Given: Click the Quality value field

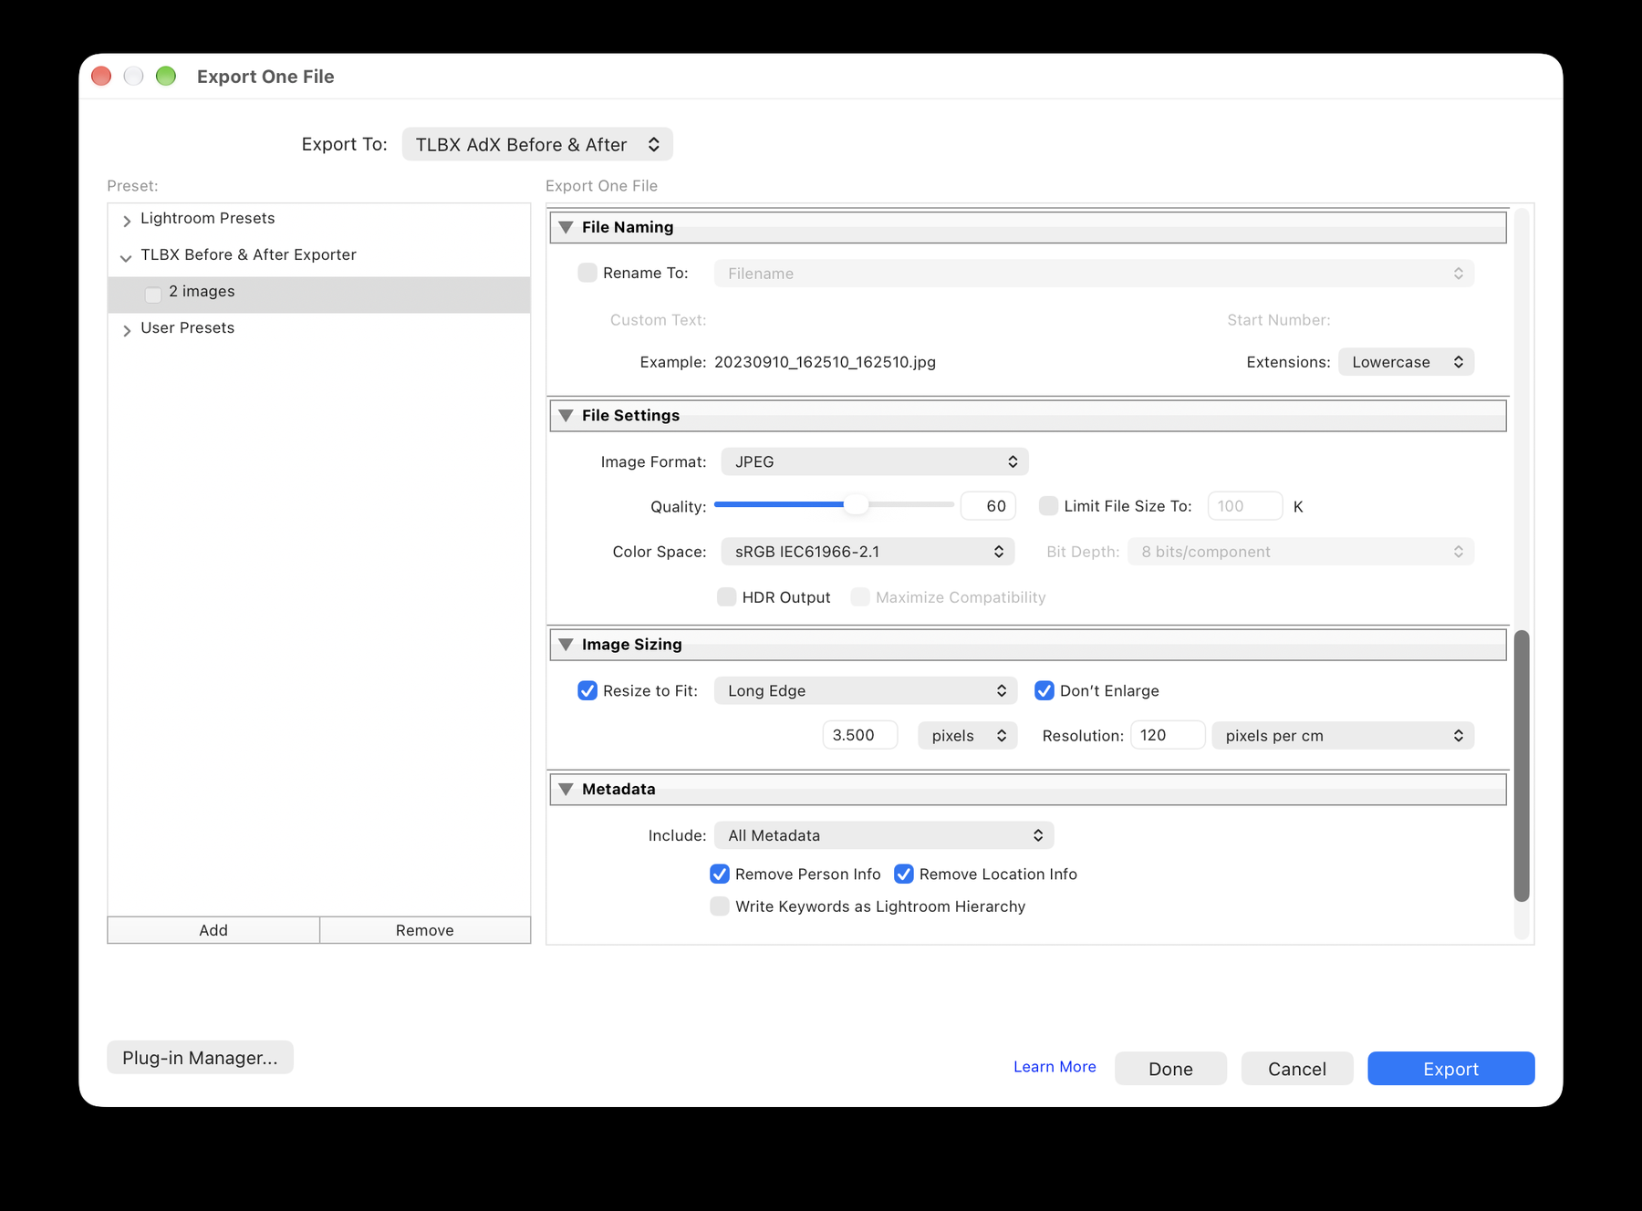Looking at the screenshot, I should point(988,506).
